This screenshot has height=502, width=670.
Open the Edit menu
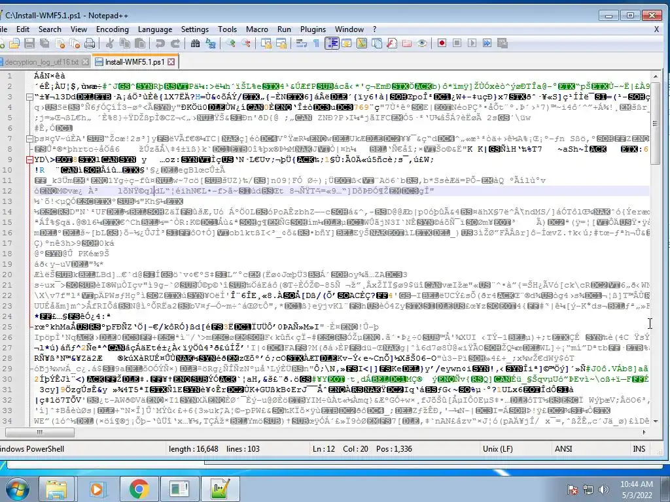(23, 29)
